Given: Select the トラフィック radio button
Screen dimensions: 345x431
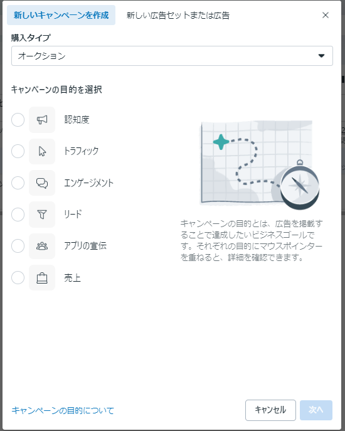Looking at the screenshot, I should [x=18, y=151].
